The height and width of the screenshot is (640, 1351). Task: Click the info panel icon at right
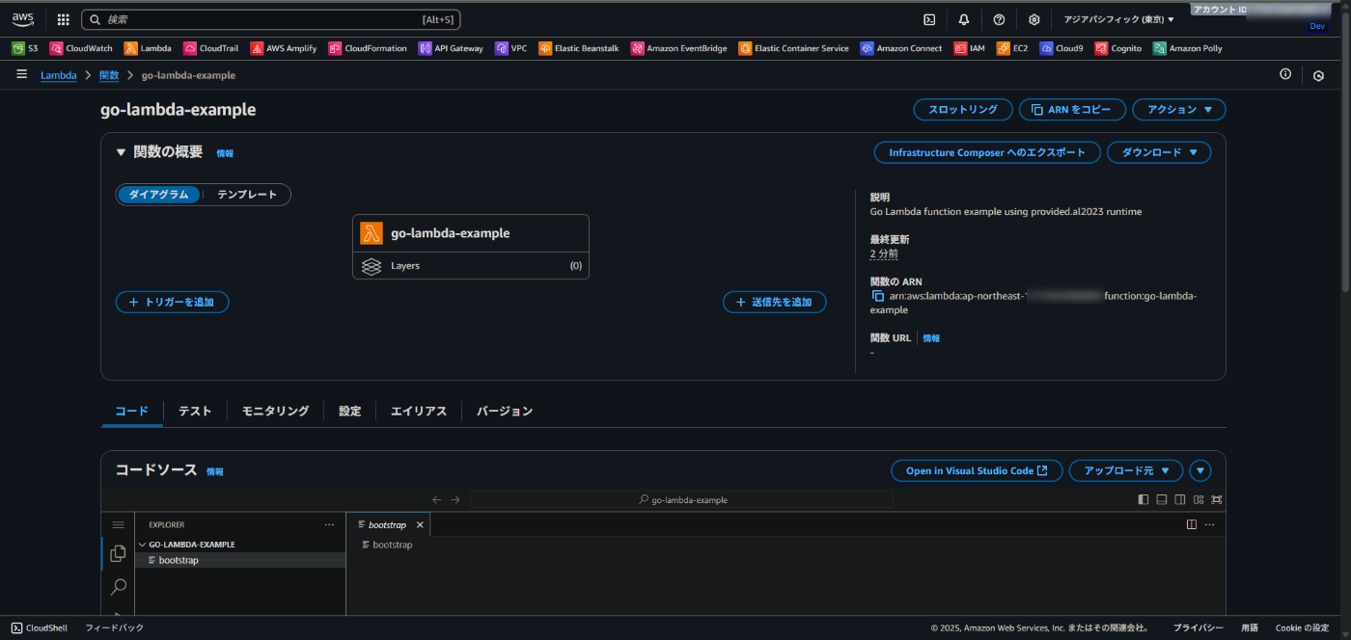point(1285,74)
